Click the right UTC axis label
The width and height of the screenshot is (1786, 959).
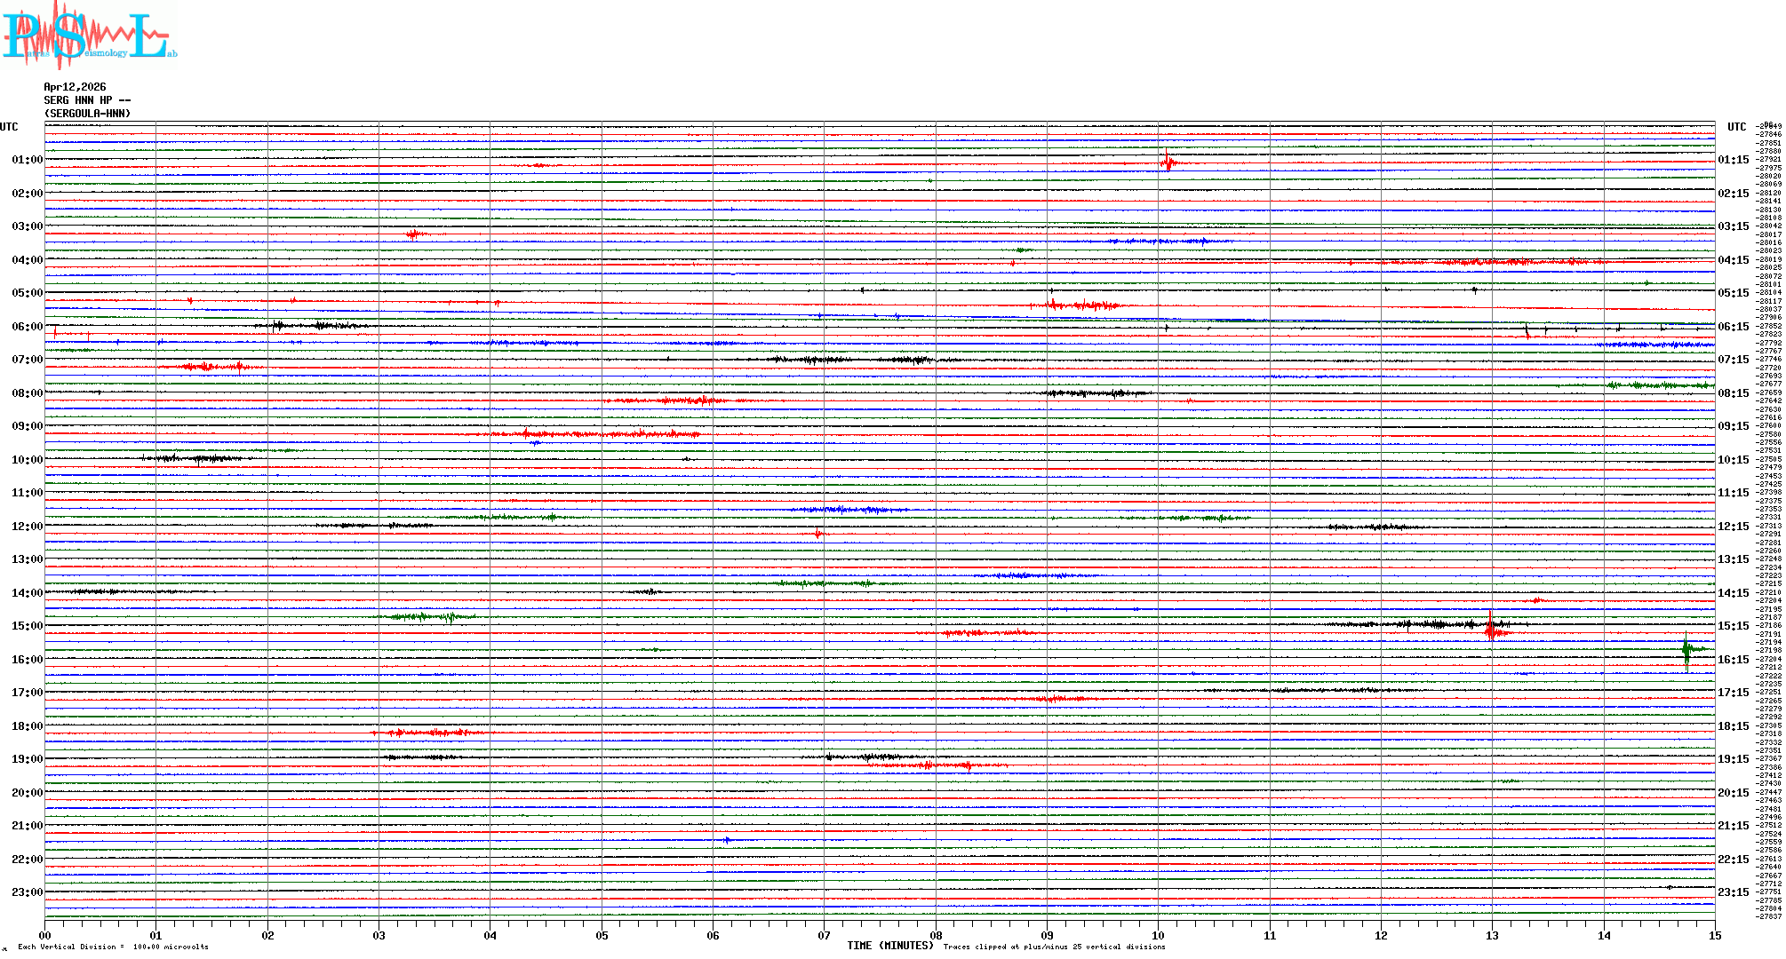pos(1736,127)
